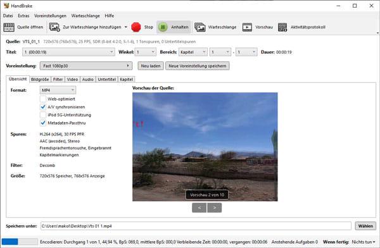This screenshot has height=248, width=380.
Task: Click the source preview image
Action: (x=205, y=147)
